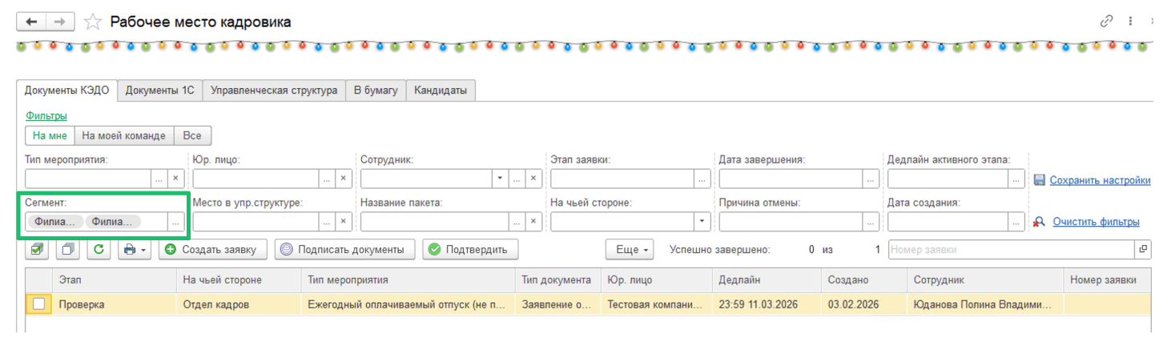Select the first Филиа… segment tag
The image size is (1167, 350).
(x=56, y=222)
